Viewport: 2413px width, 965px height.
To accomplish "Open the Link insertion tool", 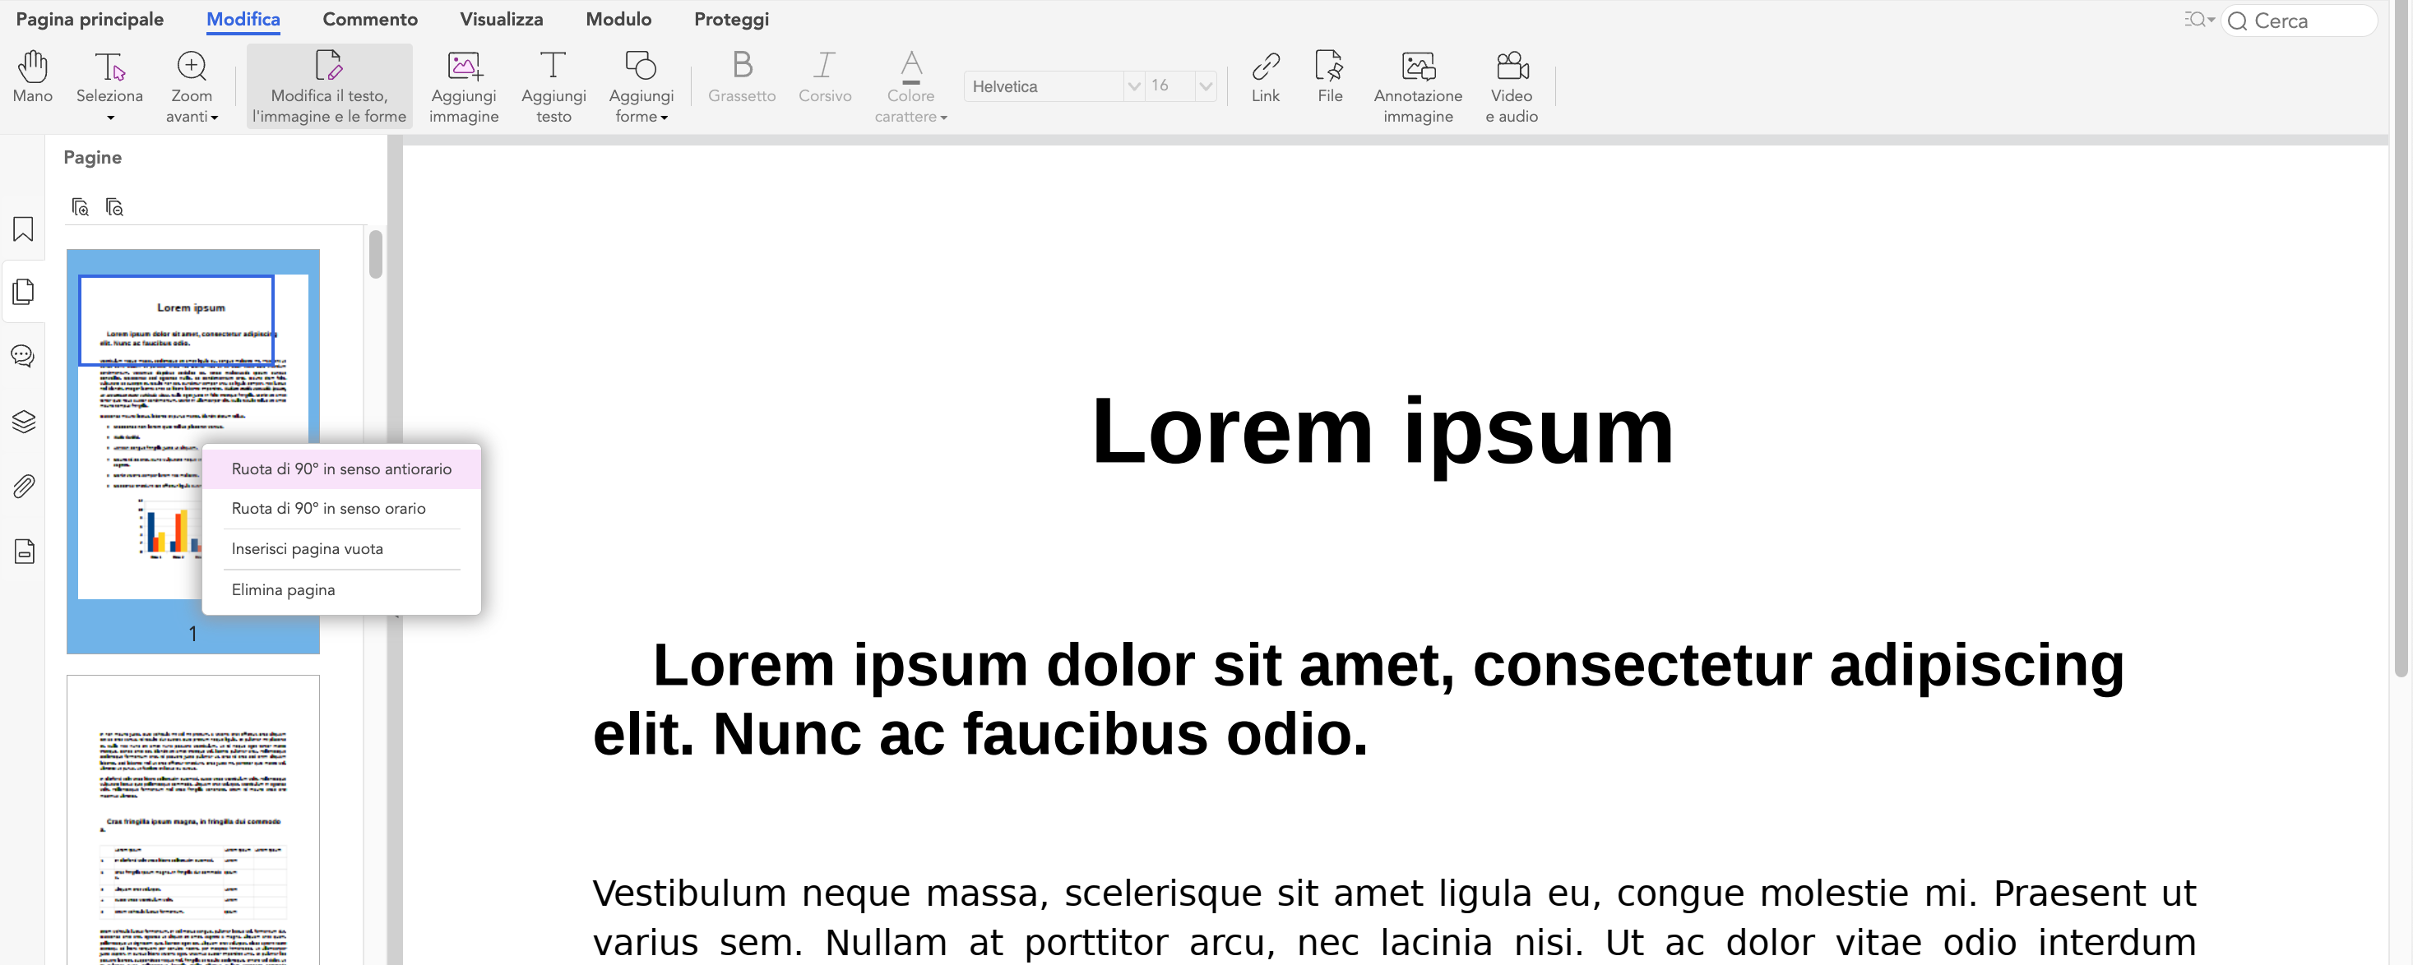I will pyautogui.click(x=1265, y=84).
